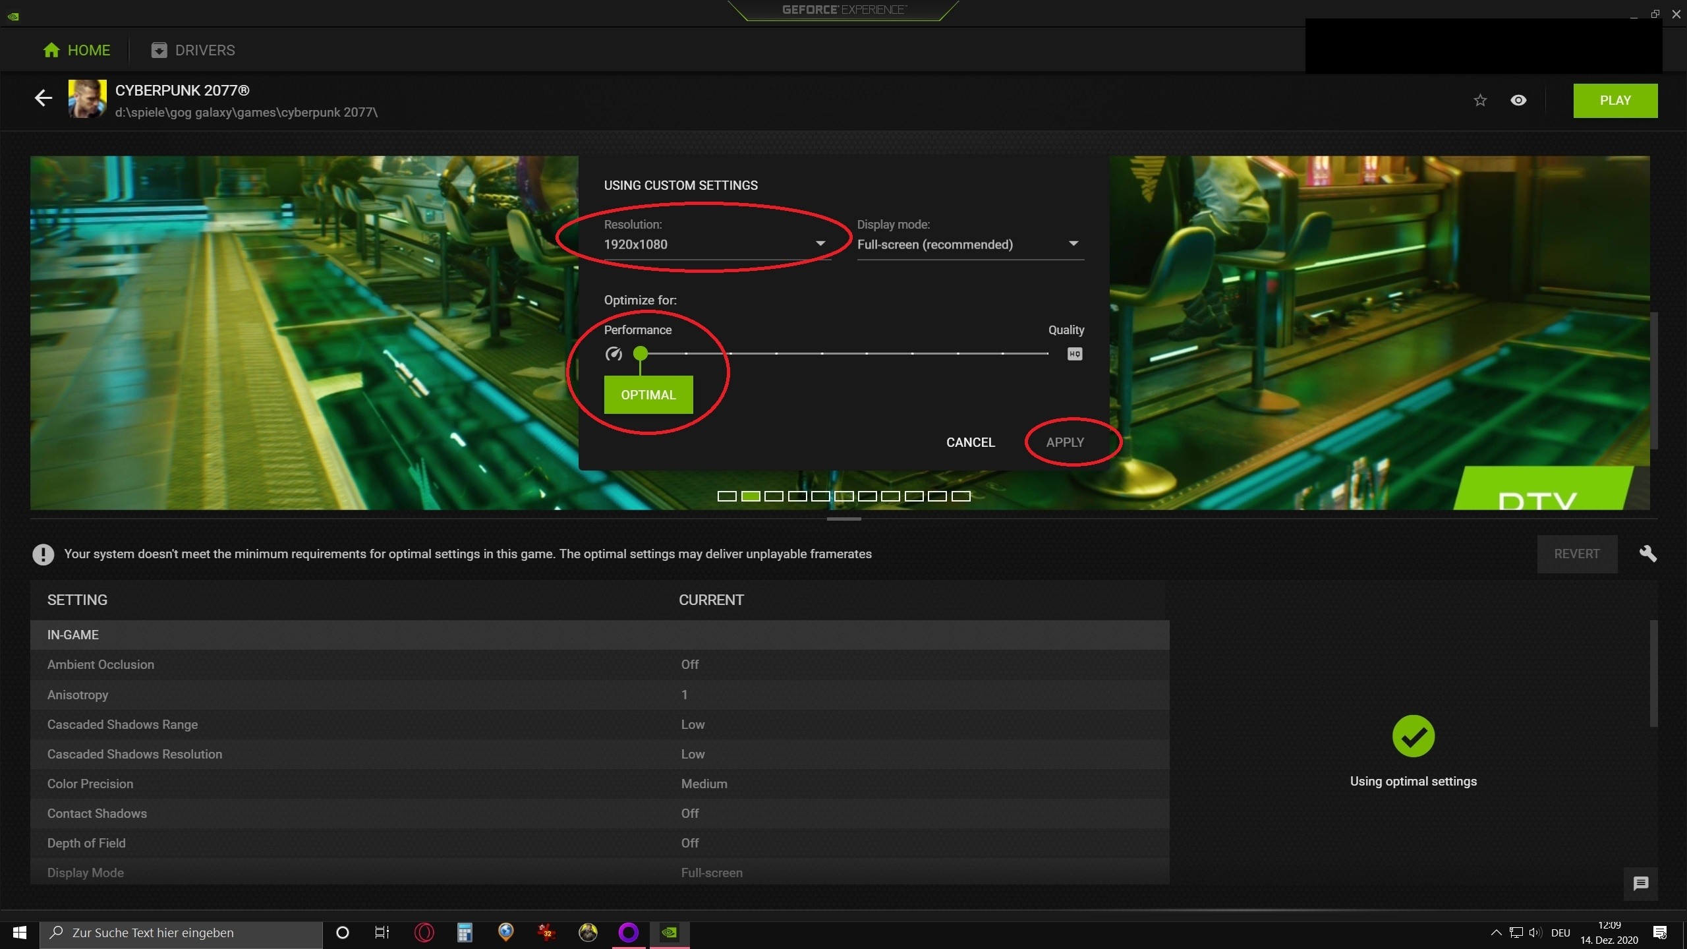The height and width of the screenshot is (949, 1687).
Task: Open the feedback chat bubble icon
Action: point(1641,883)
